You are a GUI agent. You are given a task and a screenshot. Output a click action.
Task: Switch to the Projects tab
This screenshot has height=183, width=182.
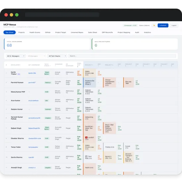coord(22,32)
